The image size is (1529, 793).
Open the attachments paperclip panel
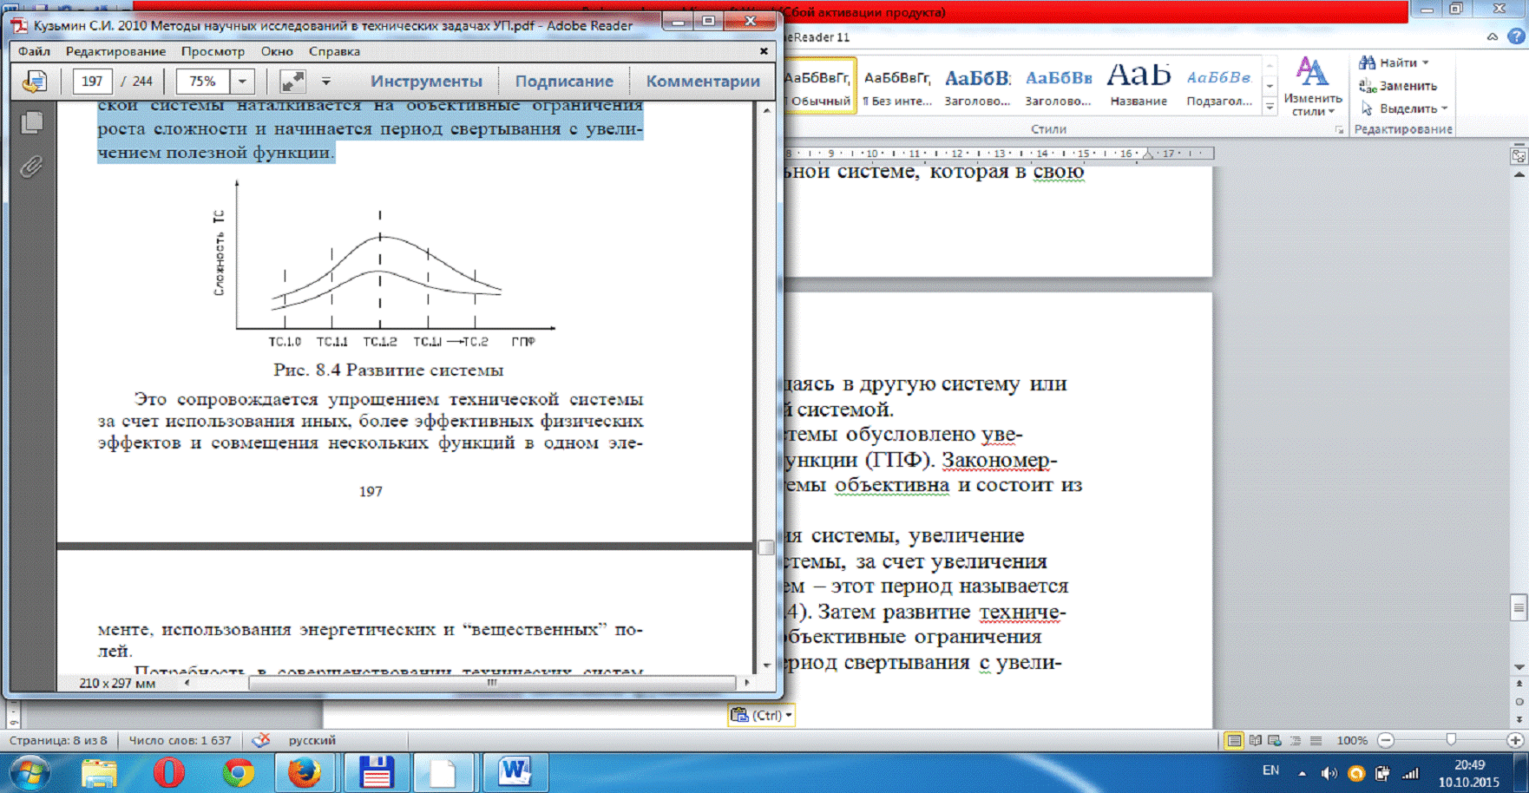click(x=32, y=166)
